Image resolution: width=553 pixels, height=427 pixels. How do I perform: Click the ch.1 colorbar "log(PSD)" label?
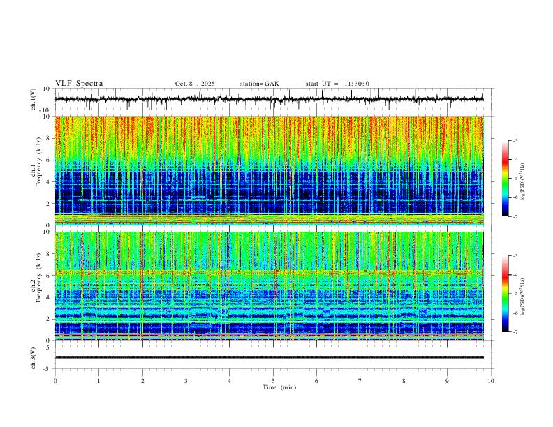tap(522, 182)
